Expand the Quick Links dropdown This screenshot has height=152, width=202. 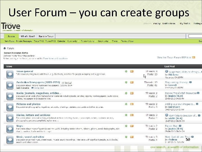tap(104, 41)
